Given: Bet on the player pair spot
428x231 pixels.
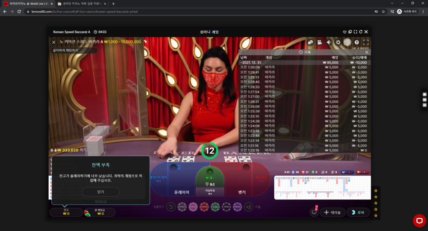Looking at the screenshot, I should point(158,179).
